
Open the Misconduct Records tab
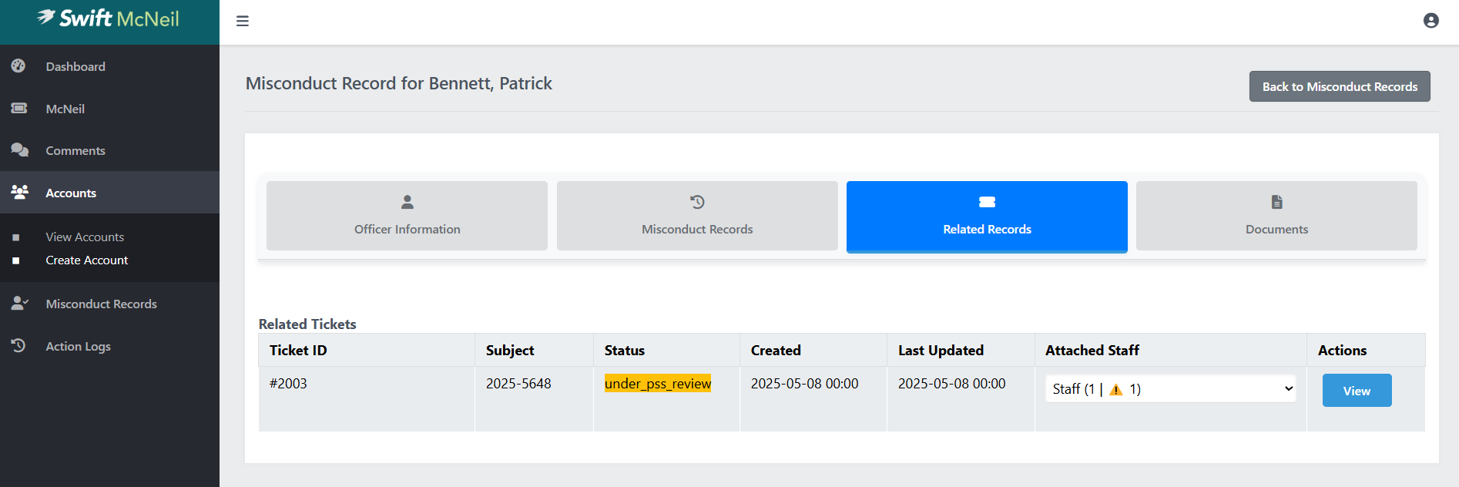point(697,216)
